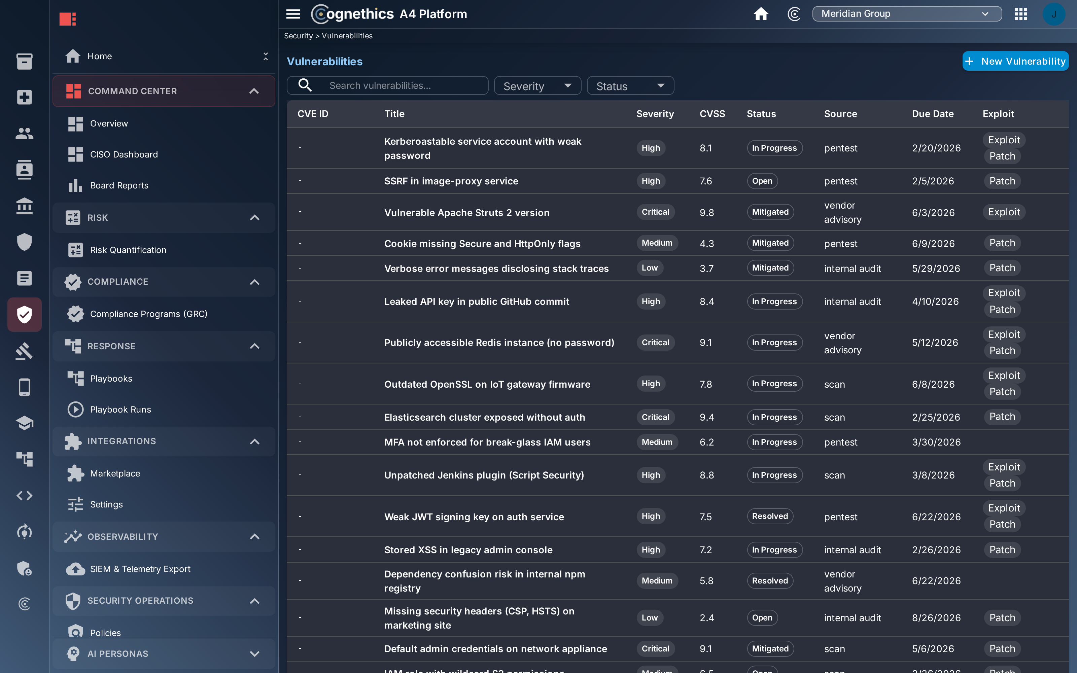The image size is (1077, 673).
Task: Click Patch chip for SSRF in image-proxy service
Action: point(1002,181)
